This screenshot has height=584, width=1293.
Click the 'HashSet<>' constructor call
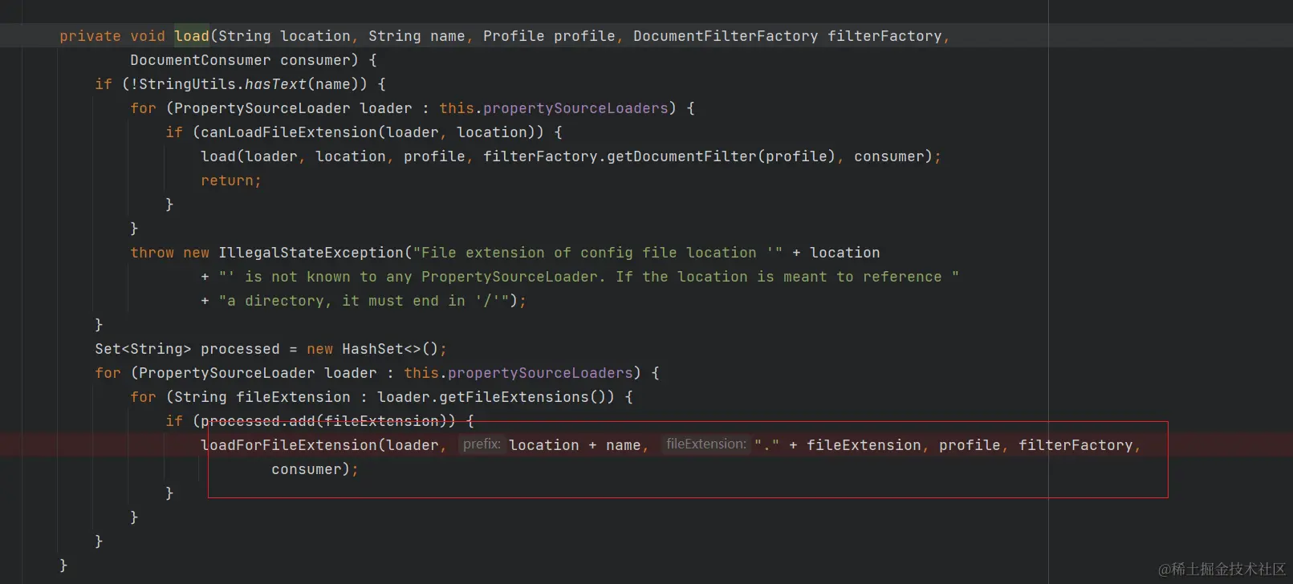coord(381,349)
